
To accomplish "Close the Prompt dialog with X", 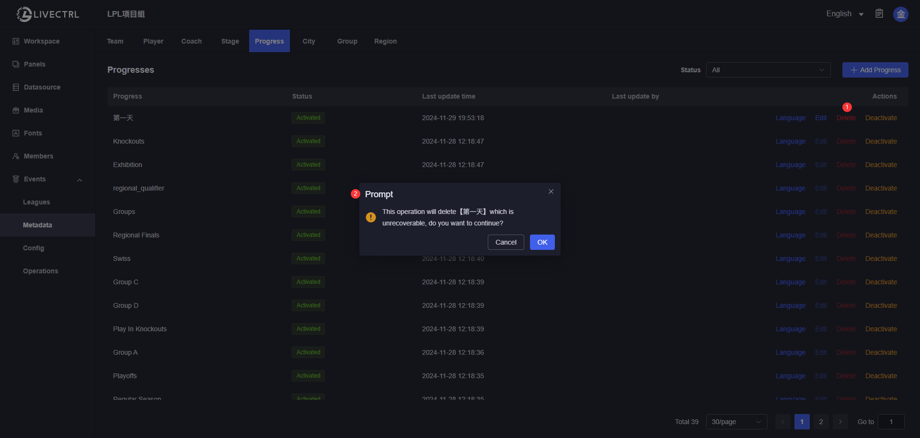I will (551, 191).
